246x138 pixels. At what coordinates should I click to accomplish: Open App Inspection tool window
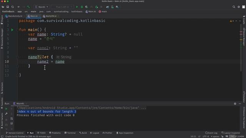(125, 133)
